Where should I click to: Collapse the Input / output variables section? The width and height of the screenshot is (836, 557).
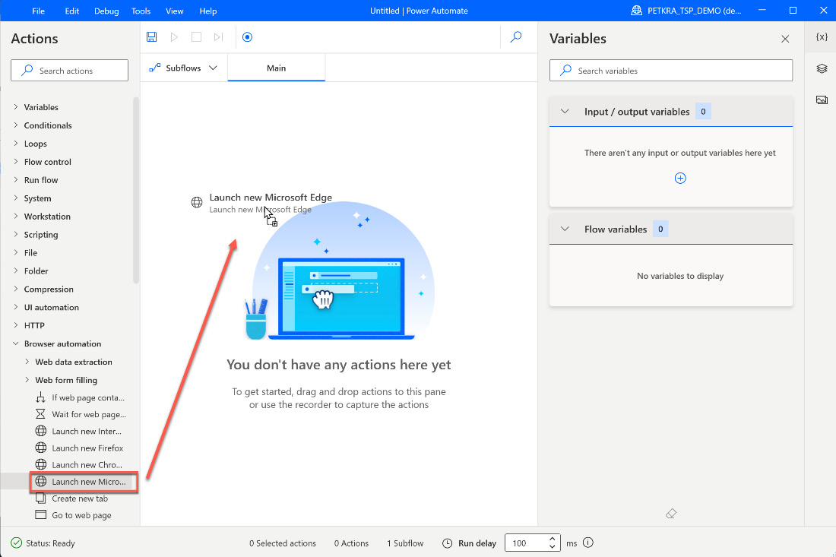(x=565, y=112)
